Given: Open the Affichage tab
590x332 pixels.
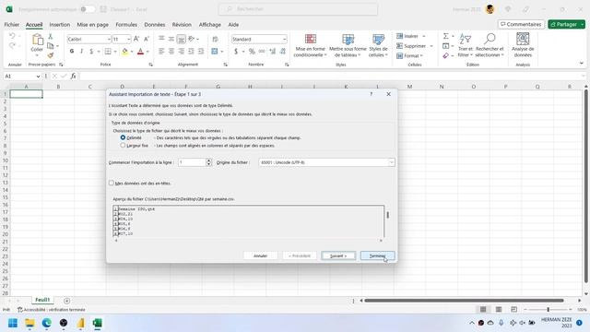Looking at the screenshot, I should [210, 25].
